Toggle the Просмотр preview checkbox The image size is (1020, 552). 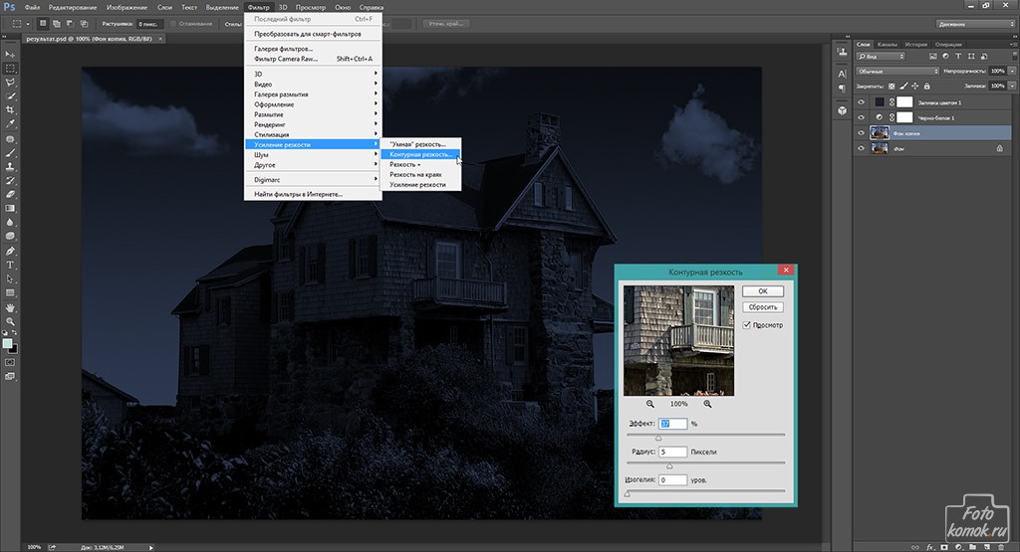tap(747, 324)
